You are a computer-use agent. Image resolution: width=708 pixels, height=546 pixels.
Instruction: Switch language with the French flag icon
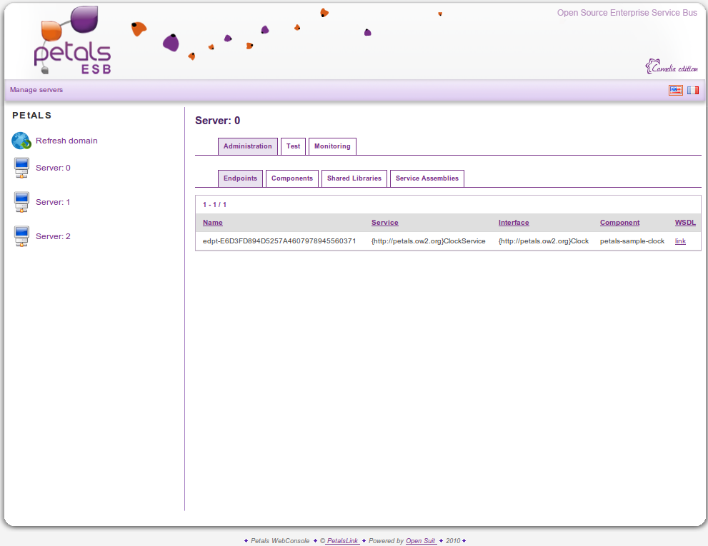(693, 91)
